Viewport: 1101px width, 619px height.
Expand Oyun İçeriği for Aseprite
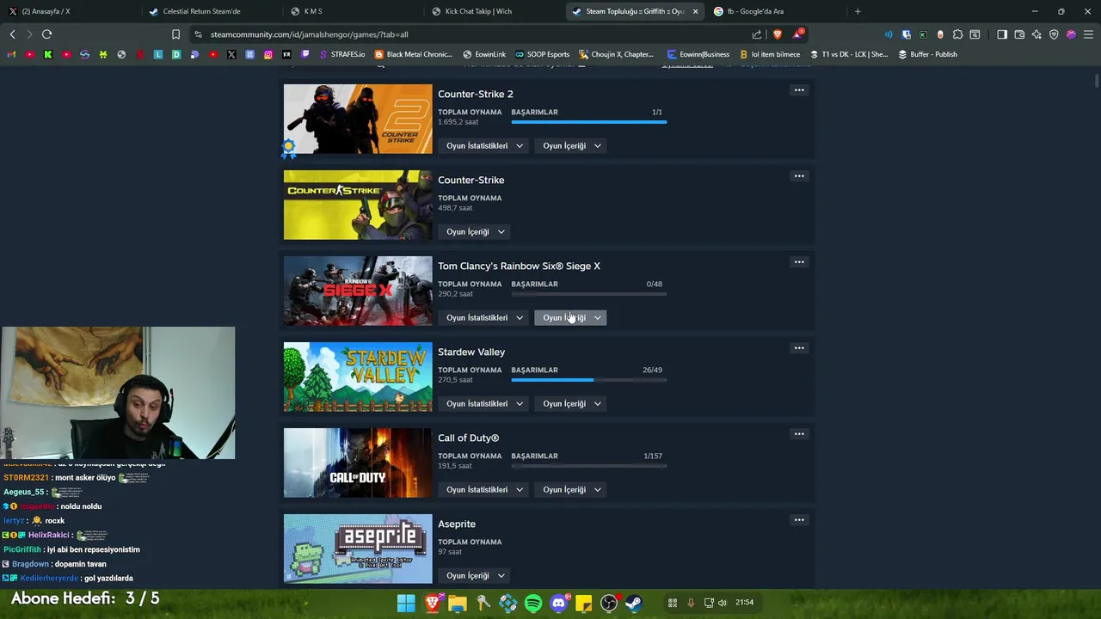[475, 576]
